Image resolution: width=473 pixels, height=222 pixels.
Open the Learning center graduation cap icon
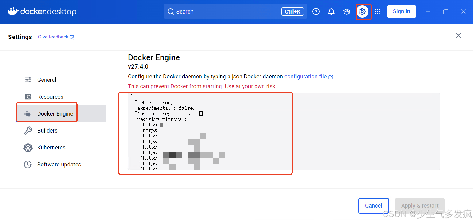(347, 12)
